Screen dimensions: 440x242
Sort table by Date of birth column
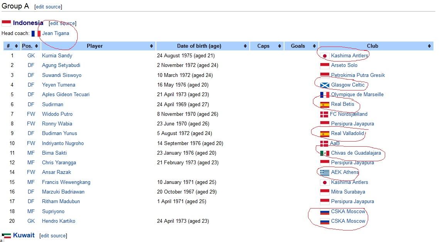tap(199, 46)
